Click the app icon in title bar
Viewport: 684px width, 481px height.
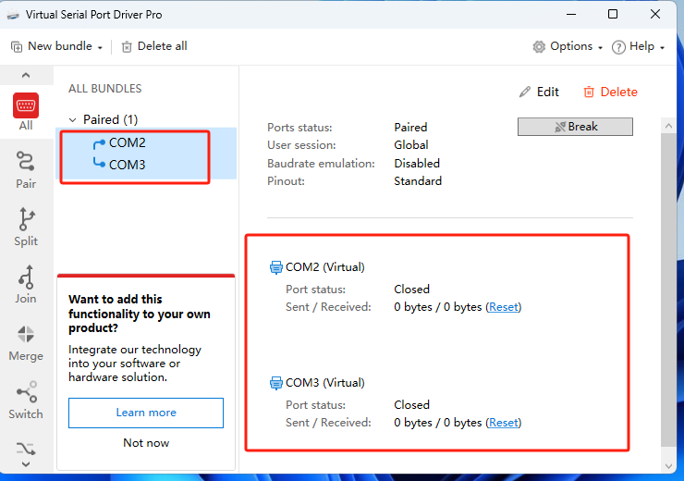(13, 15)
